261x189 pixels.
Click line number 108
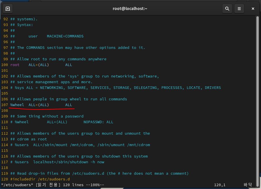point(5,111)
